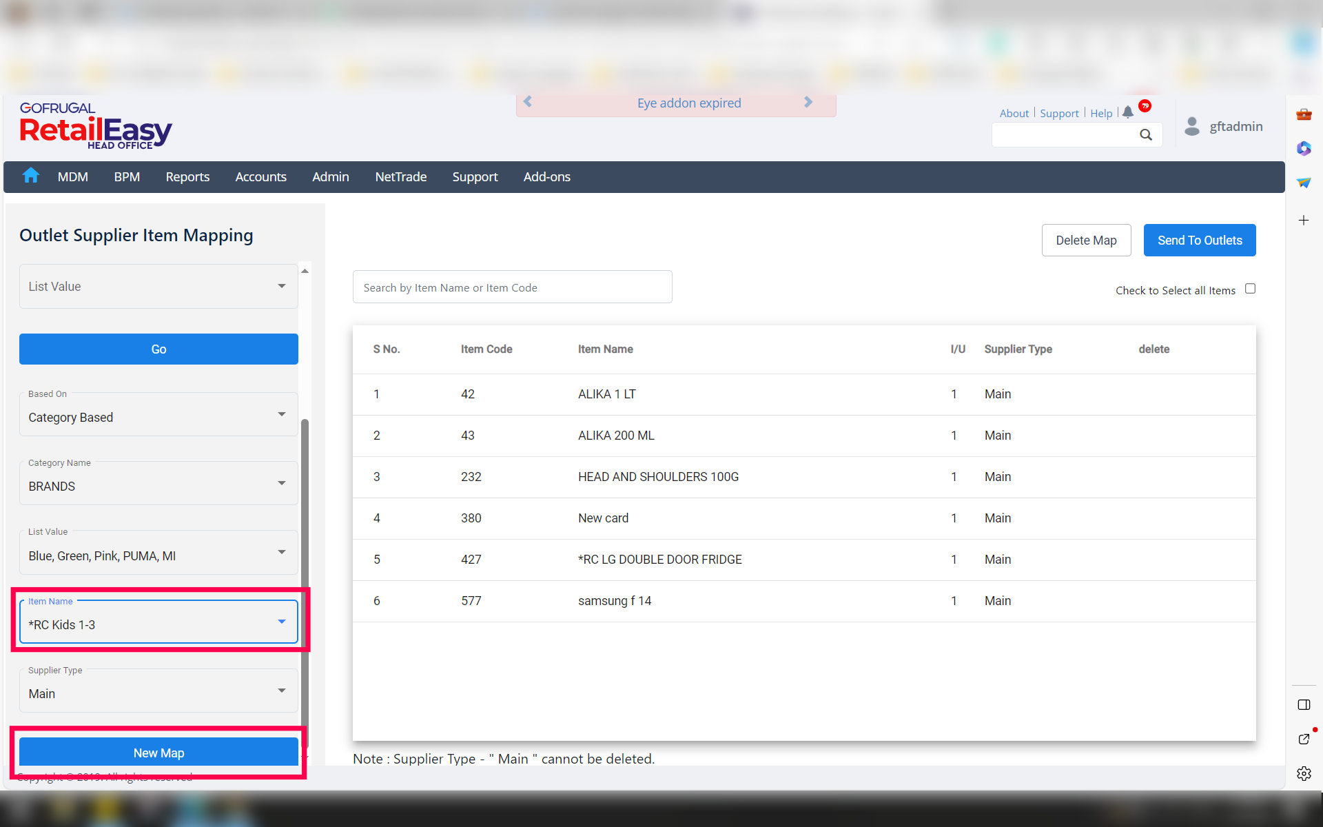Open the Category Name BRANDS dropdown

(281, 483)
